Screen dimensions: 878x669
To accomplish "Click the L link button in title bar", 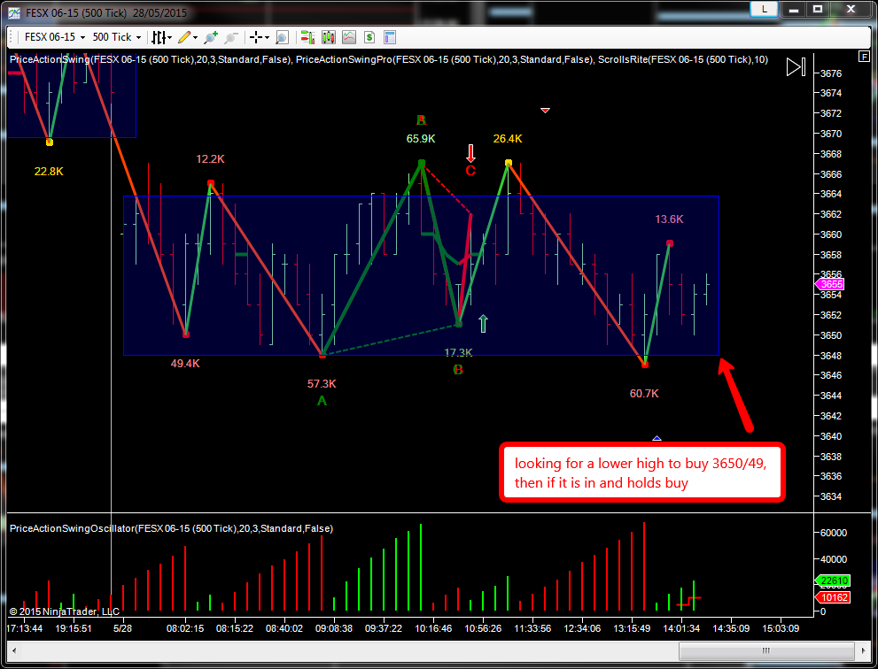I will tap(764, 9).
